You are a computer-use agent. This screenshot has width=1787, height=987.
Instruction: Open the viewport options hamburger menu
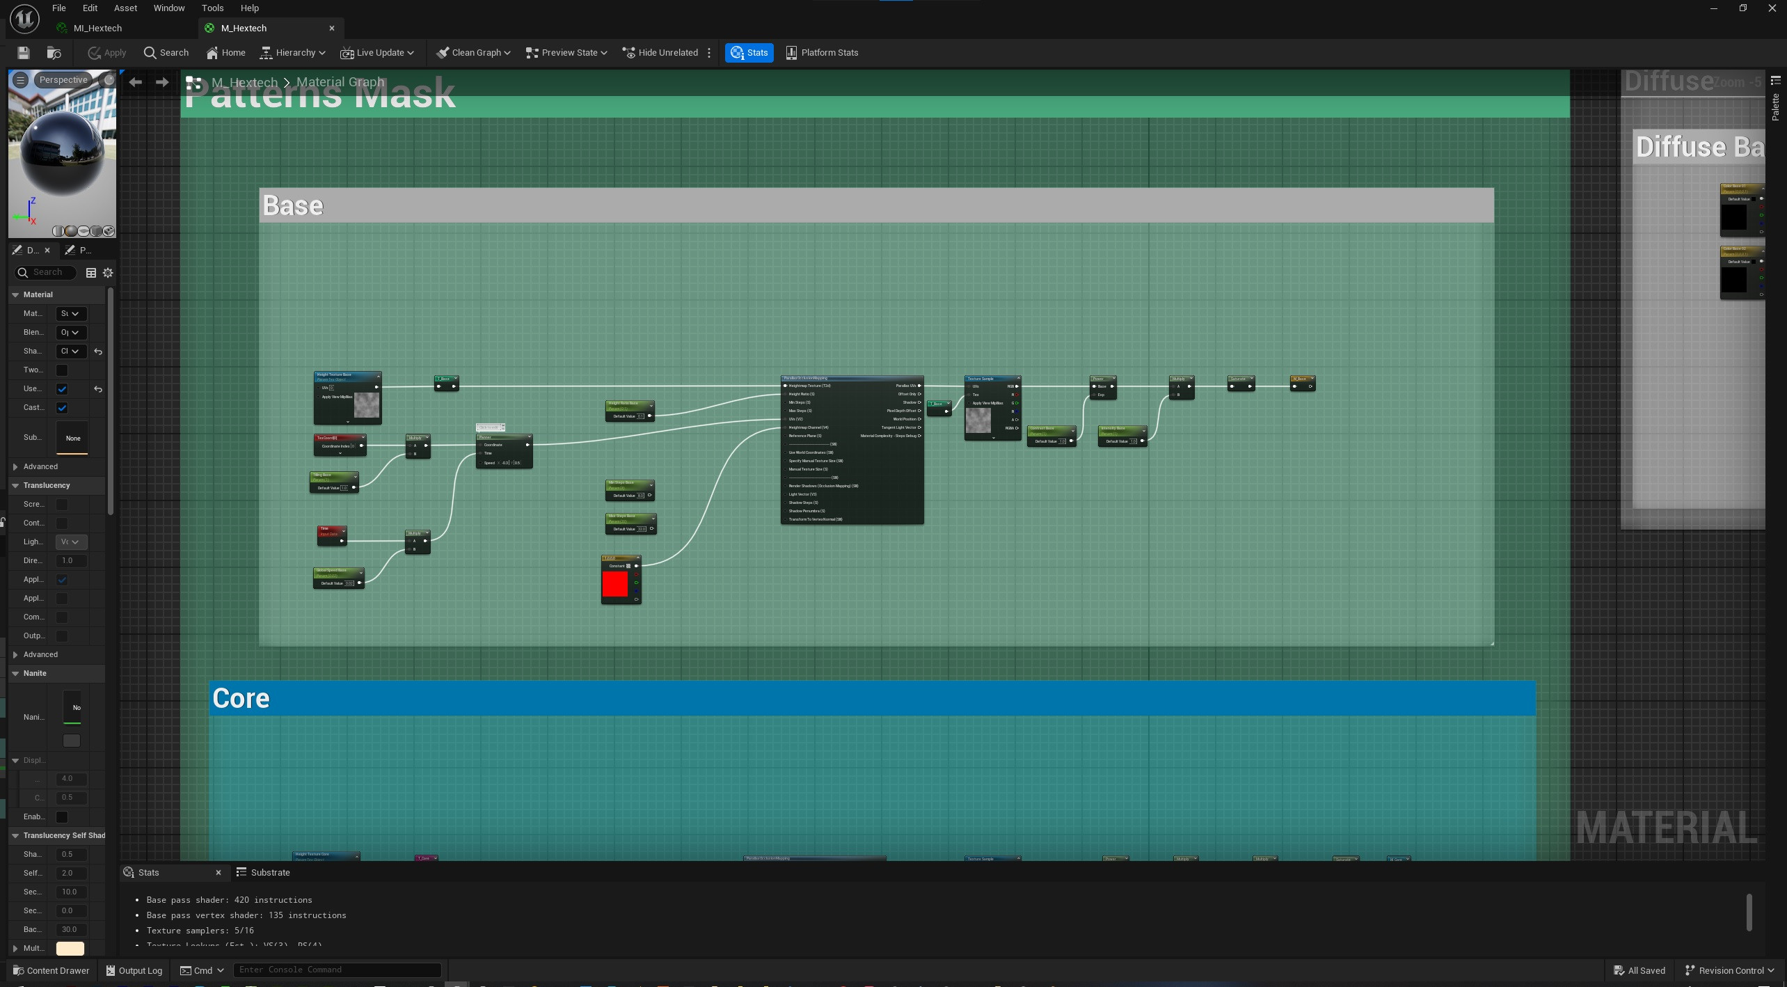pos(20,80)
